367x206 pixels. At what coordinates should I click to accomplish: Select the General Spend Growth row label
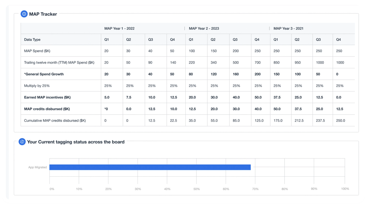[x=44, y=74]
